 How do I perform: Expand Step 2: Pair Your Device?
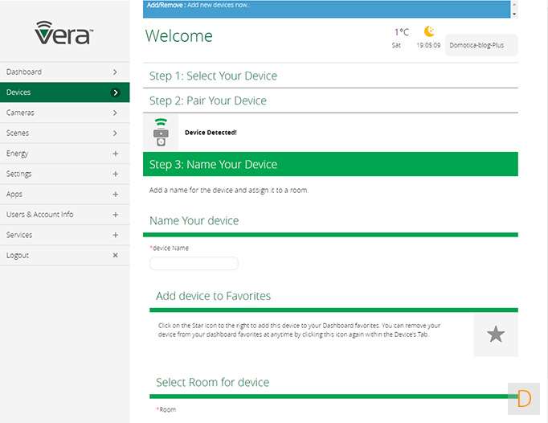pos(208,101)
